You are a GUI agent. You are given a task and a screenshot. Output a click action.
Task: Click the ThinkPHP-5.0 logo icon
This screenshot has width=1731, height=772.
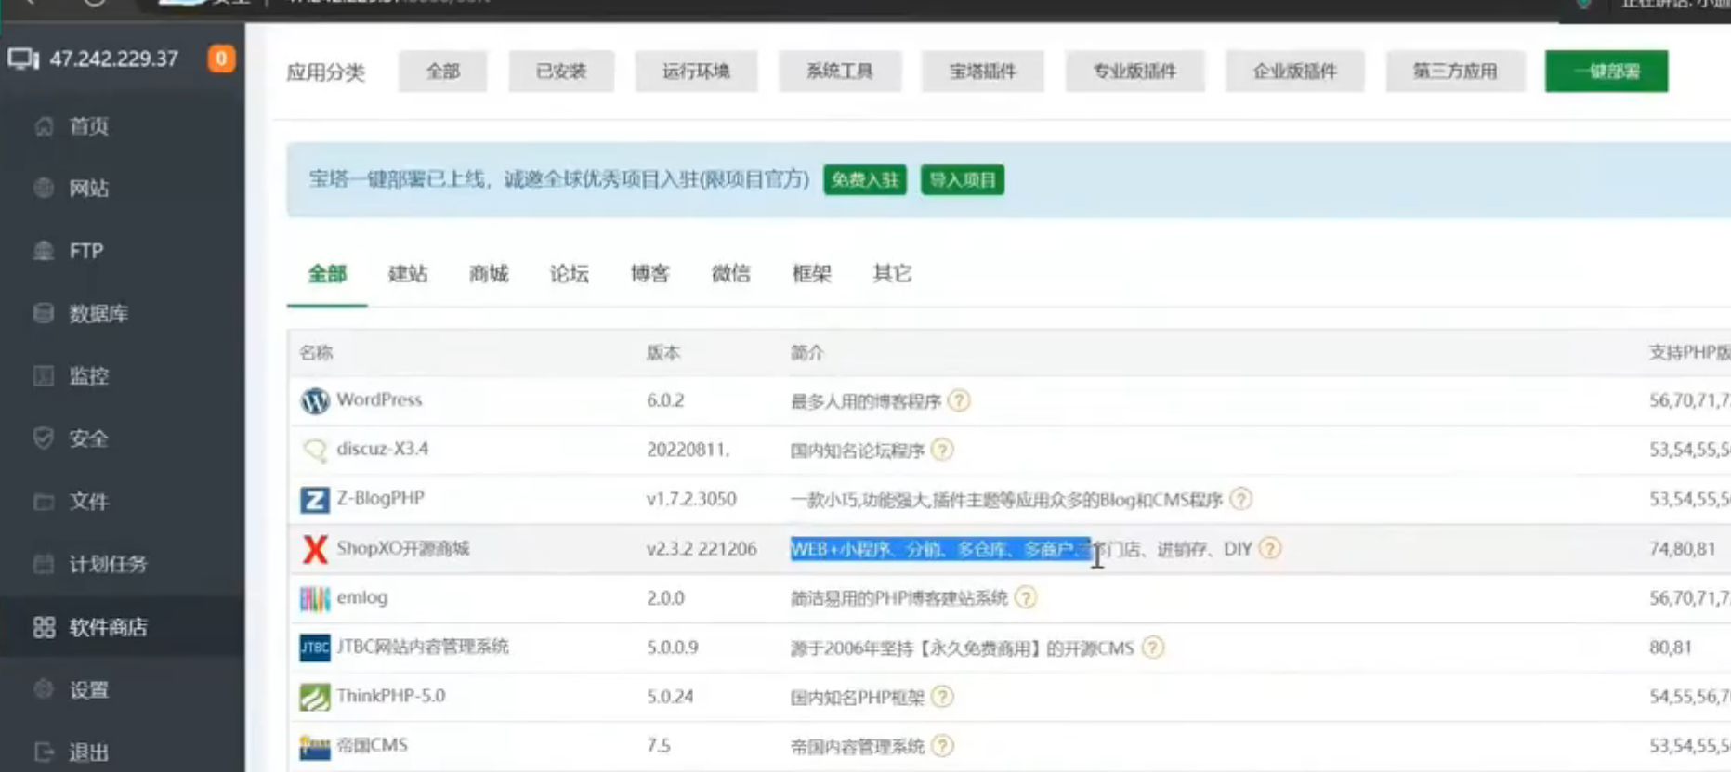(x=315, y=697)
